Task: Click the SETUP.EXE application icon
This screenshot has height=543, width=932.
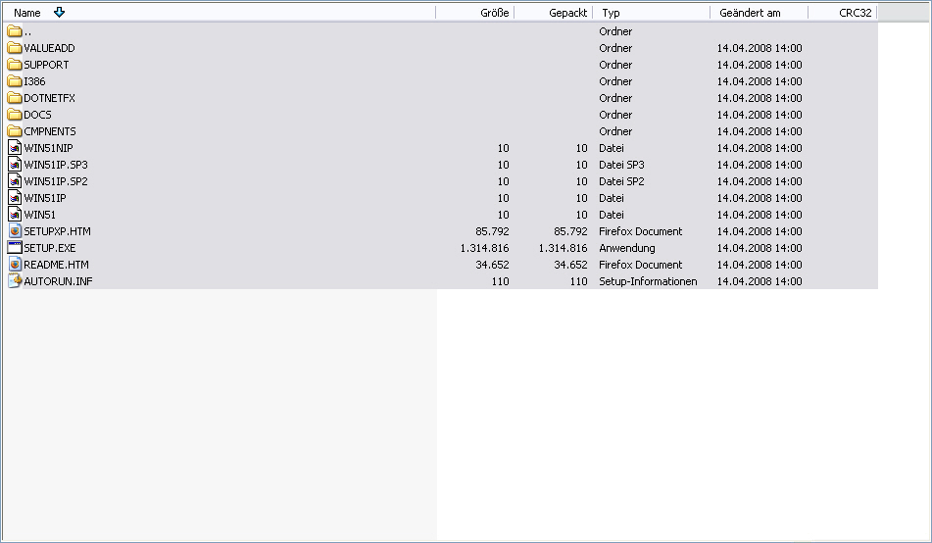Action: coord(15,248)
